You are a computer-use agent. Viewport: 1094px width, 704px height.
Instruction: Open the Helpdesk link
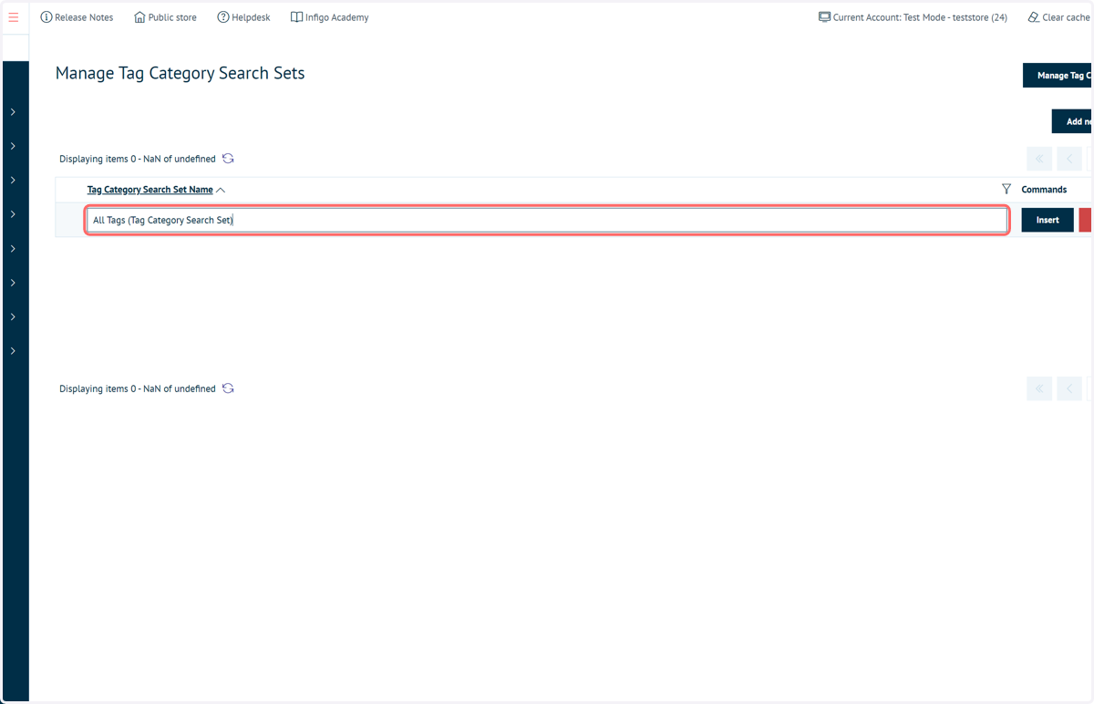click(243, 17)
